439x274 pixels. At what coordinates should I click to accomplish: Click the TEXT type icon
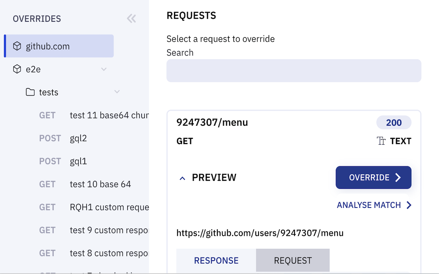381,141
